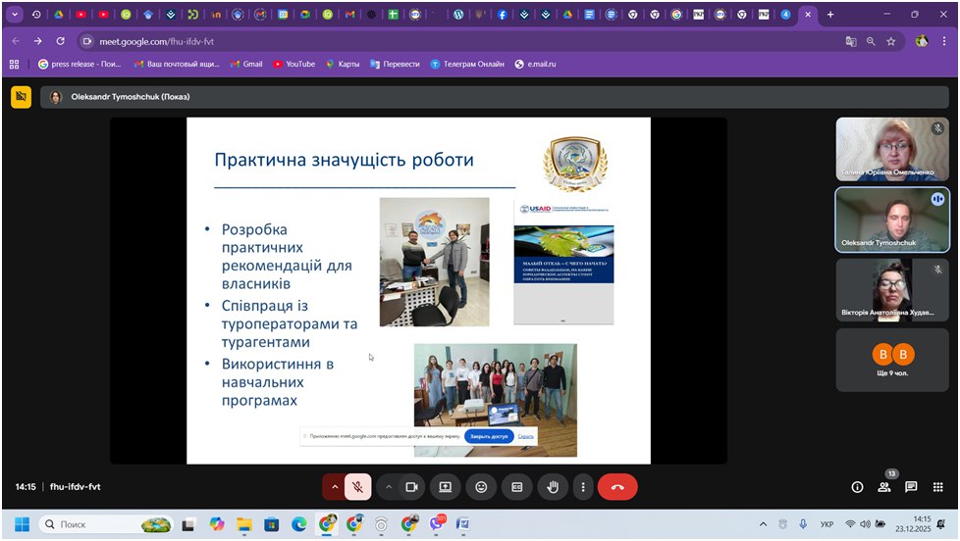Expand audio settings arrow beside microphone
The image size is (960, 541).
pos(335,487)
